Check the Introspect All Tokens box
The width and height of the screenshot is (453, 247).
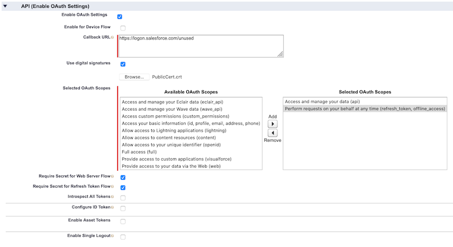point(123,198)
